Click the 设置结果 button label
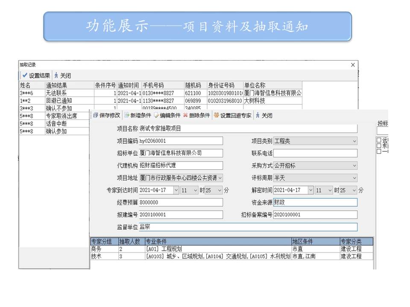The height and width of the screenshot is (307, 410). point(39,76)
